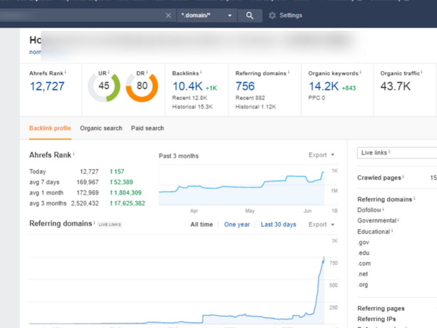
Task: Click the magnifier search button
Action: click(250, 15)
